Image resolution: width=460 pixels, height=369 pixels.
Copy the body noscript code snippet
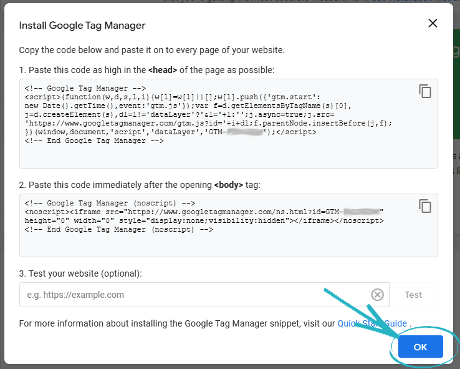(x=425, y=206)
